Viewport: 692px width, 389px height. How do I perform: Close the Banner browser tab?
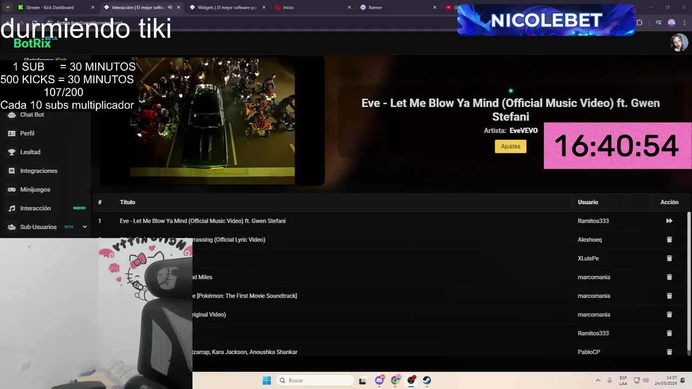(435, 8)
